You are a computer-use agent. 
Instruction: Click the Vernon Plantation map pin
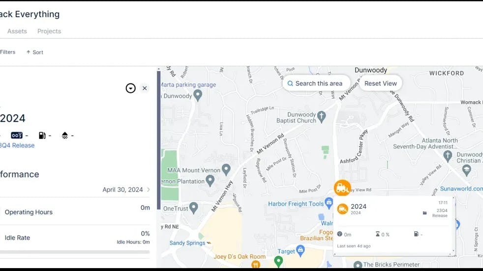click(x=210, y=181)
